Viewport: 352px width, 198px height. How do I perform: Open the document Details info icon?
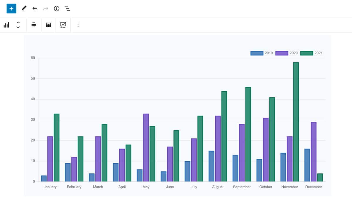point(57,9)
